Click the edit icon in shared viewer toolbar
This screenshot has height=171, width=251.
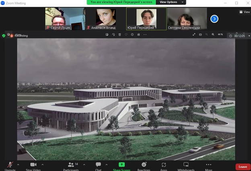(x=107, y=34)
